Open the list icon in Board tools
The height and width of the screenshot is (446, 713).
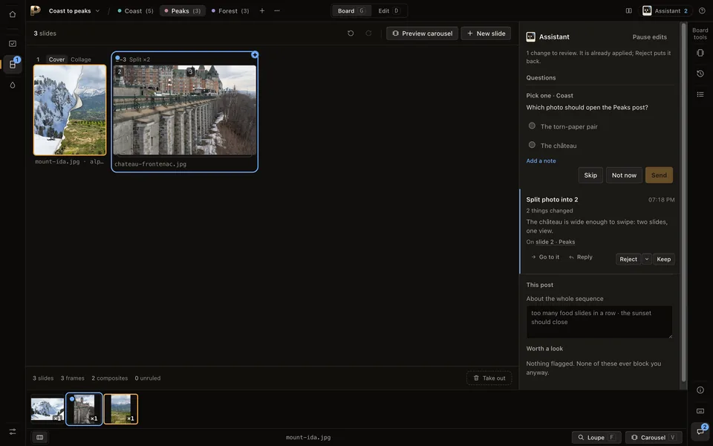coord(700,94)
